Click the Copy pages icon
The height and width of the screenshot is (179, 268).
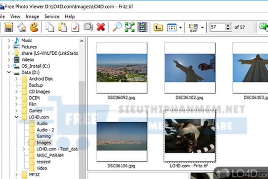coord(50,27)
